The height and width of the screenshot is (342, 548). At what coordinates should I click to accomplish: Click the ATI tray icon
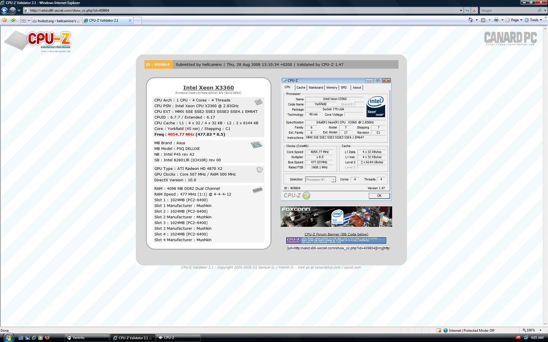click(518, 337)
